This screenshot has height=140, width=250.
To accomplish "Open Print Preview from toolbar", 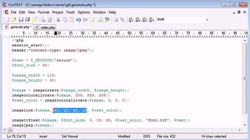I will point(50,20).
